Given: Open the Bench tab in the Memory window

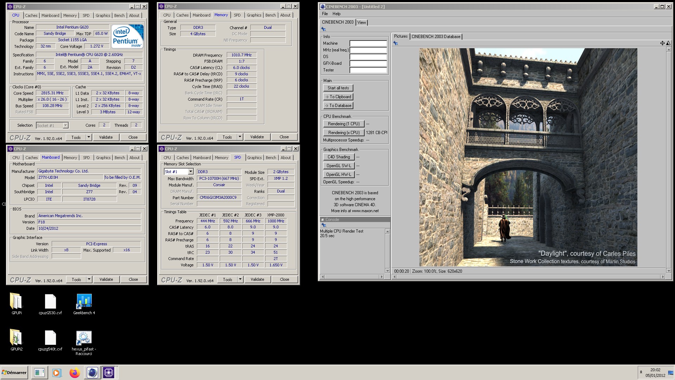Looking at the screenshot, I should click(x=270, y=15).
